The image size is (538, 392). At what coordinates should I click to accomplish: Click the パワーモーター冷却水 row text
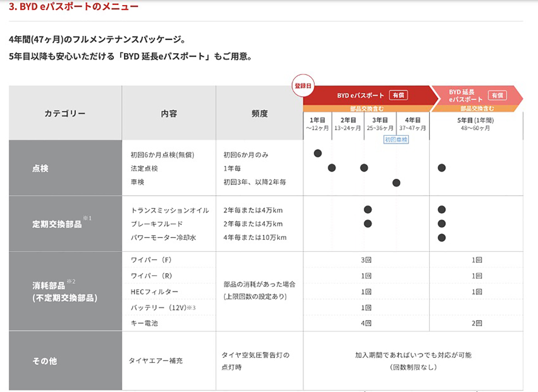(163, 237)
